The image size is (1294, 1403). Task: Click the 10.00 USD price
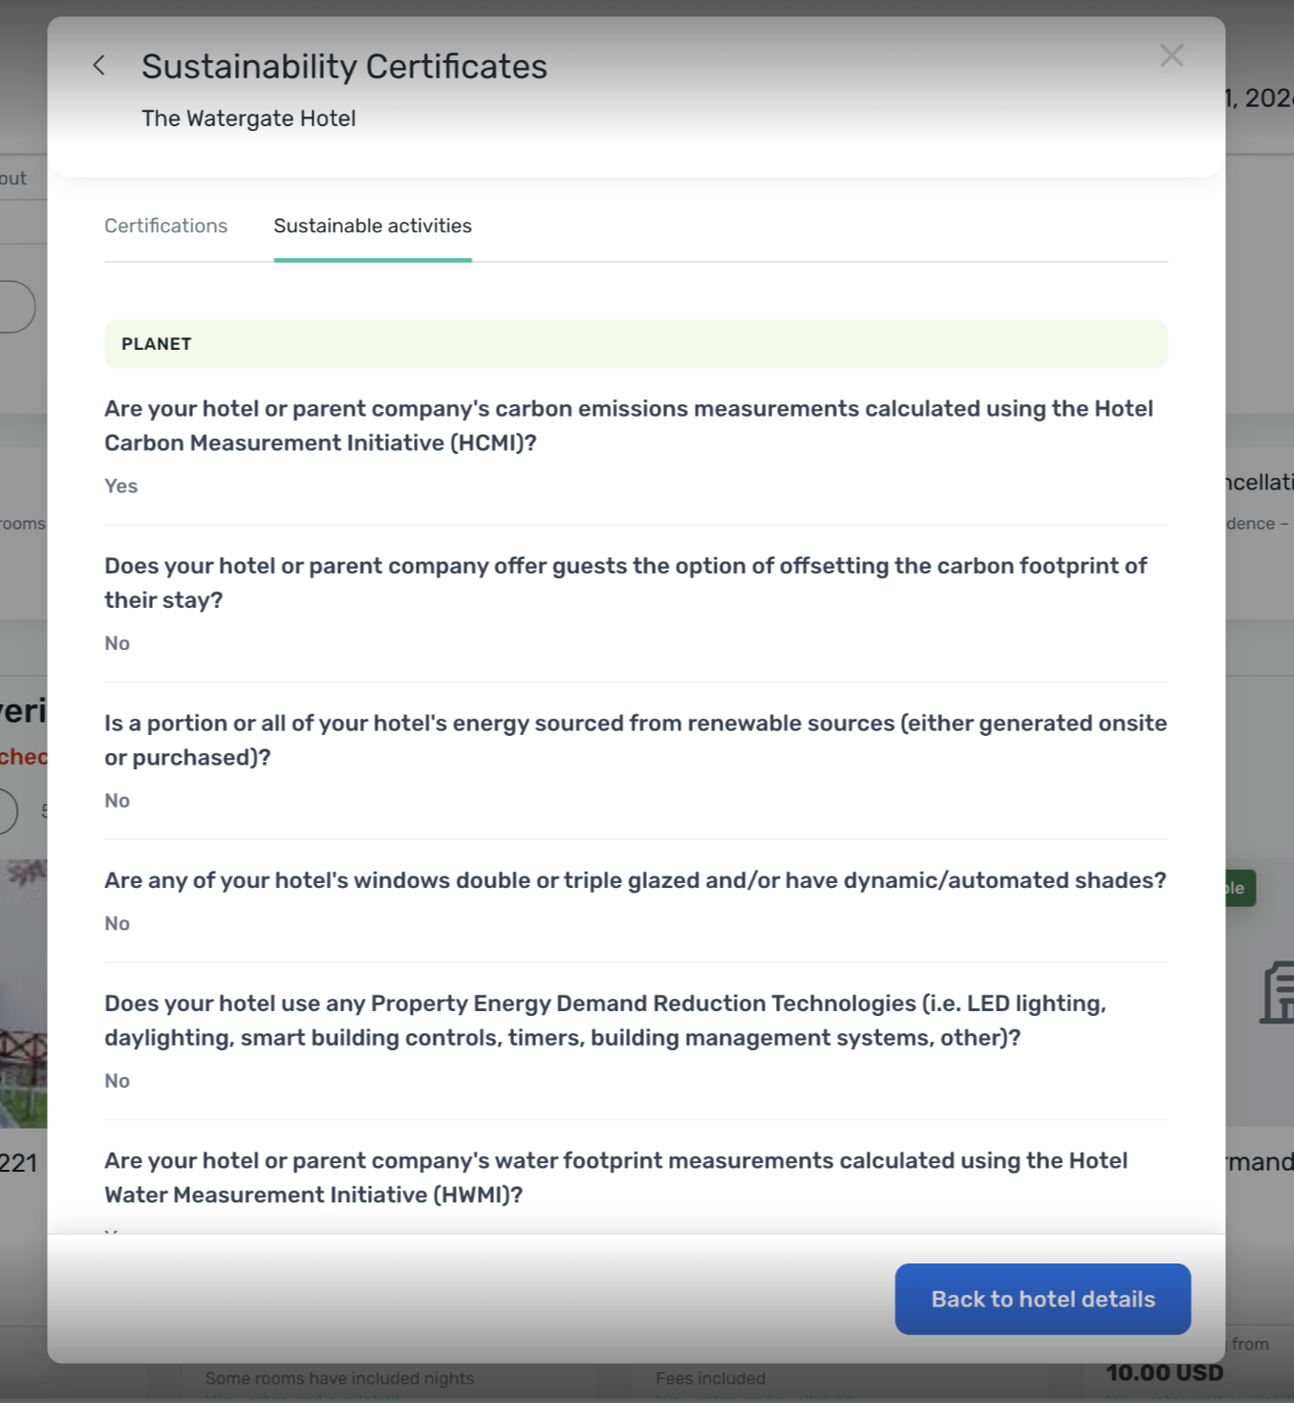click(x=1164, y=1373)
